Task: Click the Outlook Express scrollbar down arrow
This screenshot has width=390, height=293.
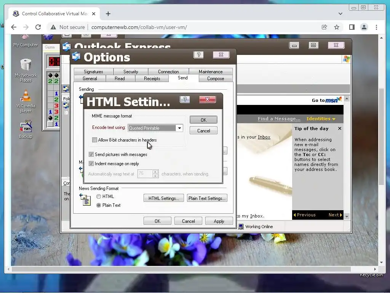Action: (x=347, y=217)
